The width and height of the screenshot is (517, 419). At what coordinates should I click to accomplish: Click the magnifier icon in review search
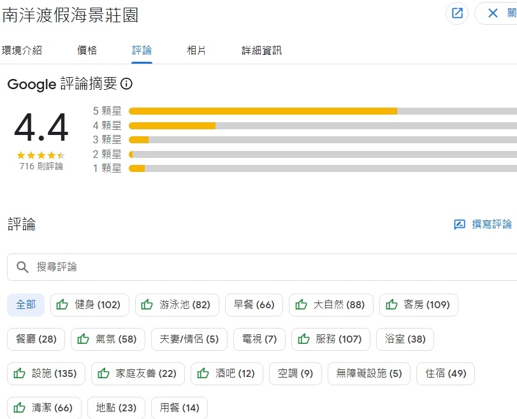[23, 267]
